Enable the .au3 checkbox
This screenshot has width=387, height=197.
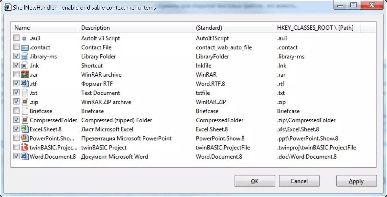(17, 38)
